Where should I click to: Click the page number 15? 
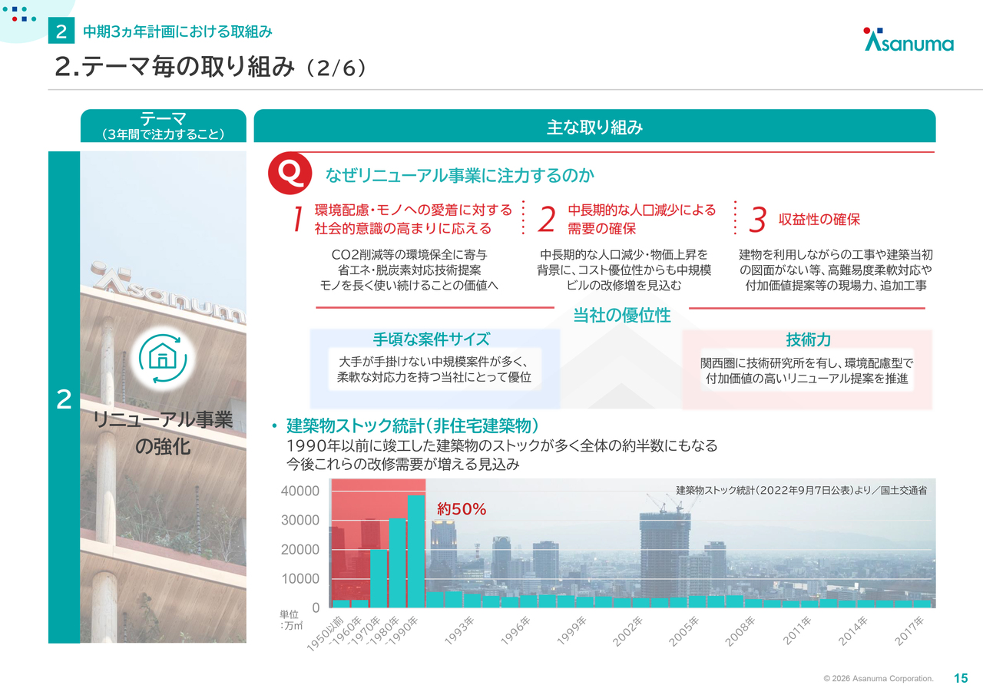pos(960,678)
